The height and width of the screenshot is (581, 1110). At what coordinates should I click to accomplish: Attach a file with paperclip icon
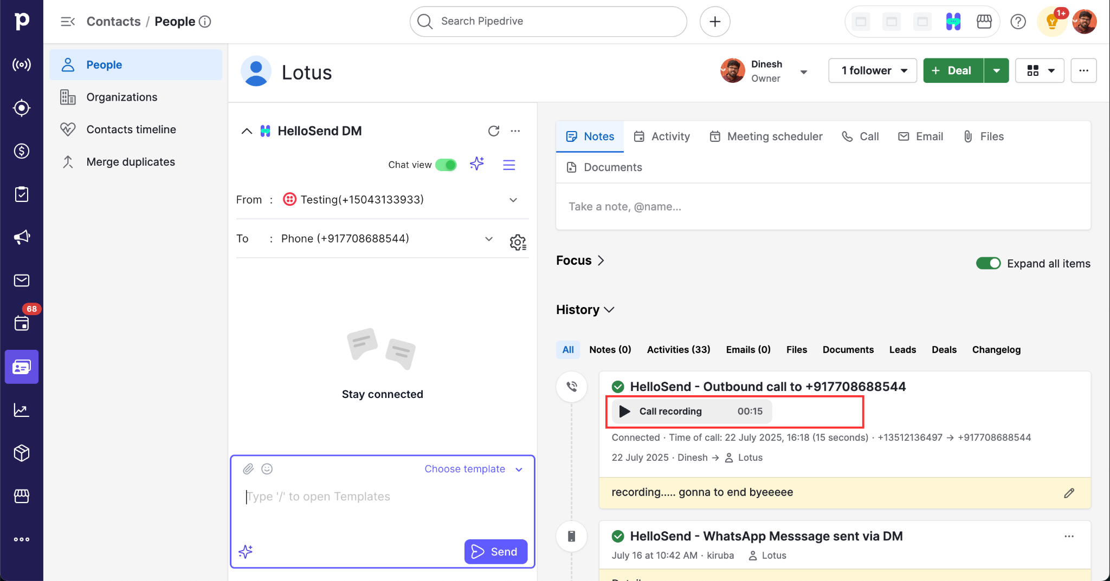(x=248, y=469)
